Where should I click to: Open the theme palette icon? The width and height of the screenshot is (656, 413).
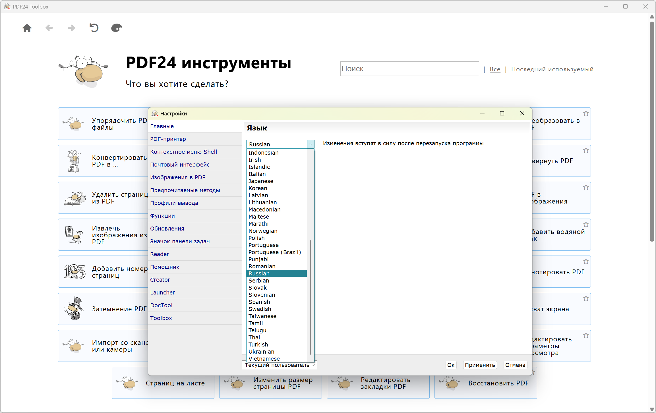coord(116,28)
